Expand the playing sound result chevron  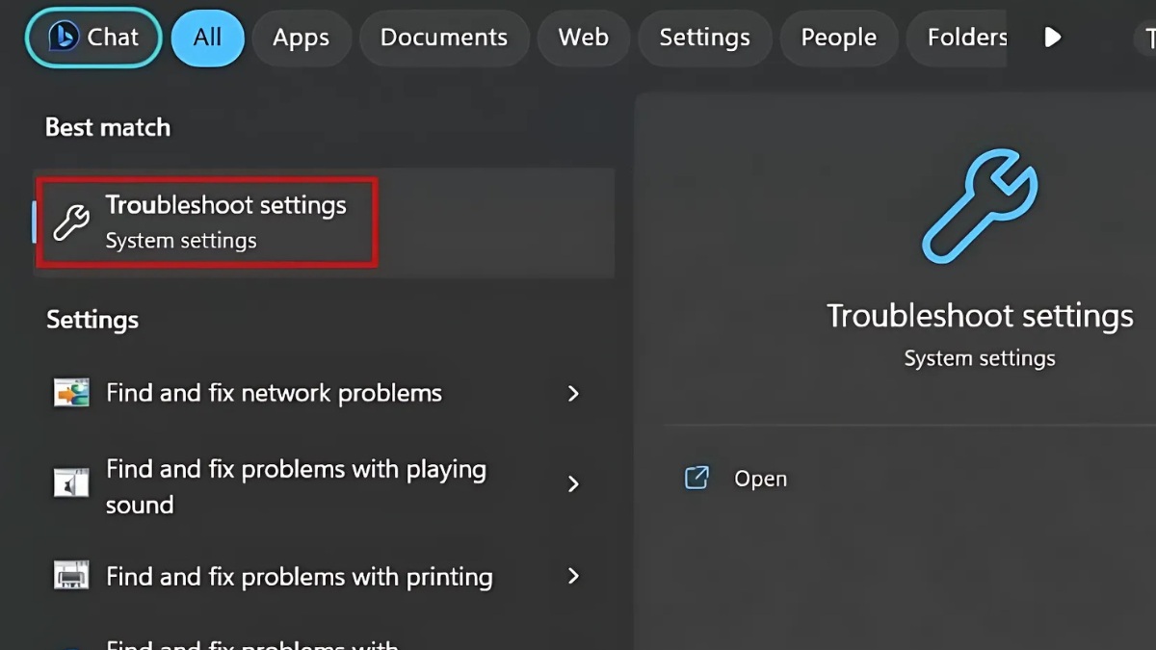point(573,483)
